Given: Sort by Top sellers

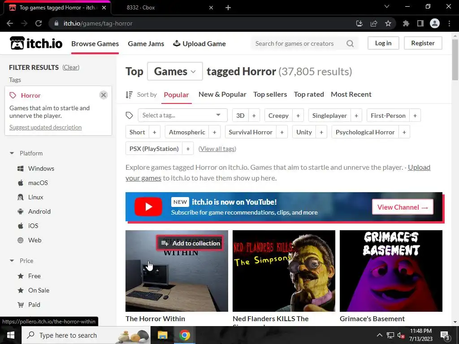Looking at the screenshot, I should (270, 94).
